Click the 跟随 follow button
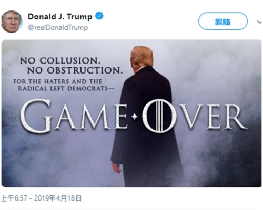263x210 pixels. (x=223, y=21)
